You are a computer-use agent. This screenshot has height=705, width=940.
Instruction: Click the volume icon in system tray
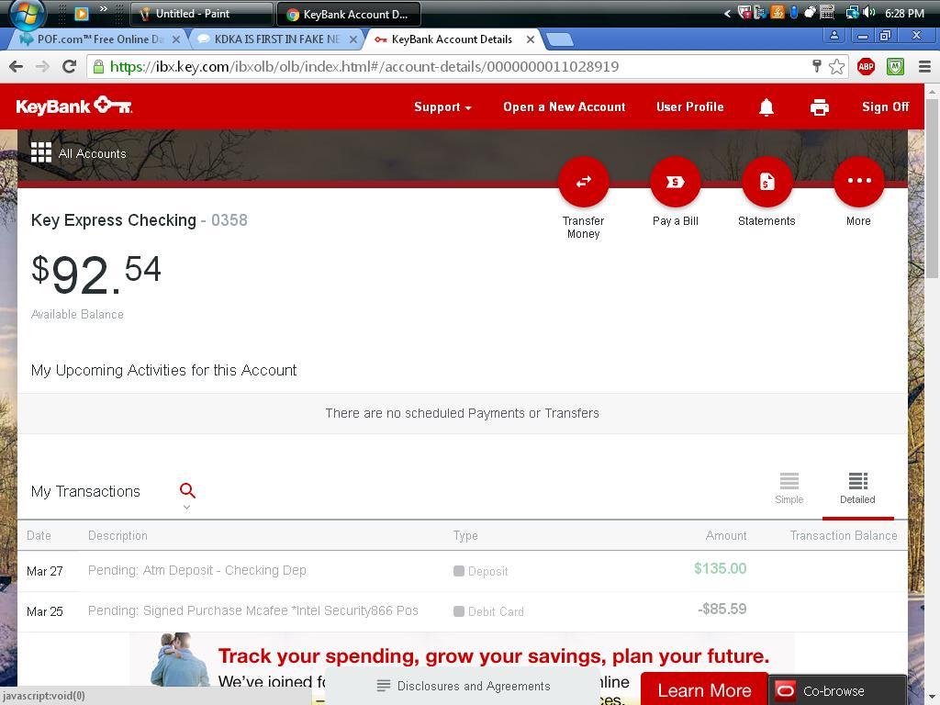click(869, 13)
